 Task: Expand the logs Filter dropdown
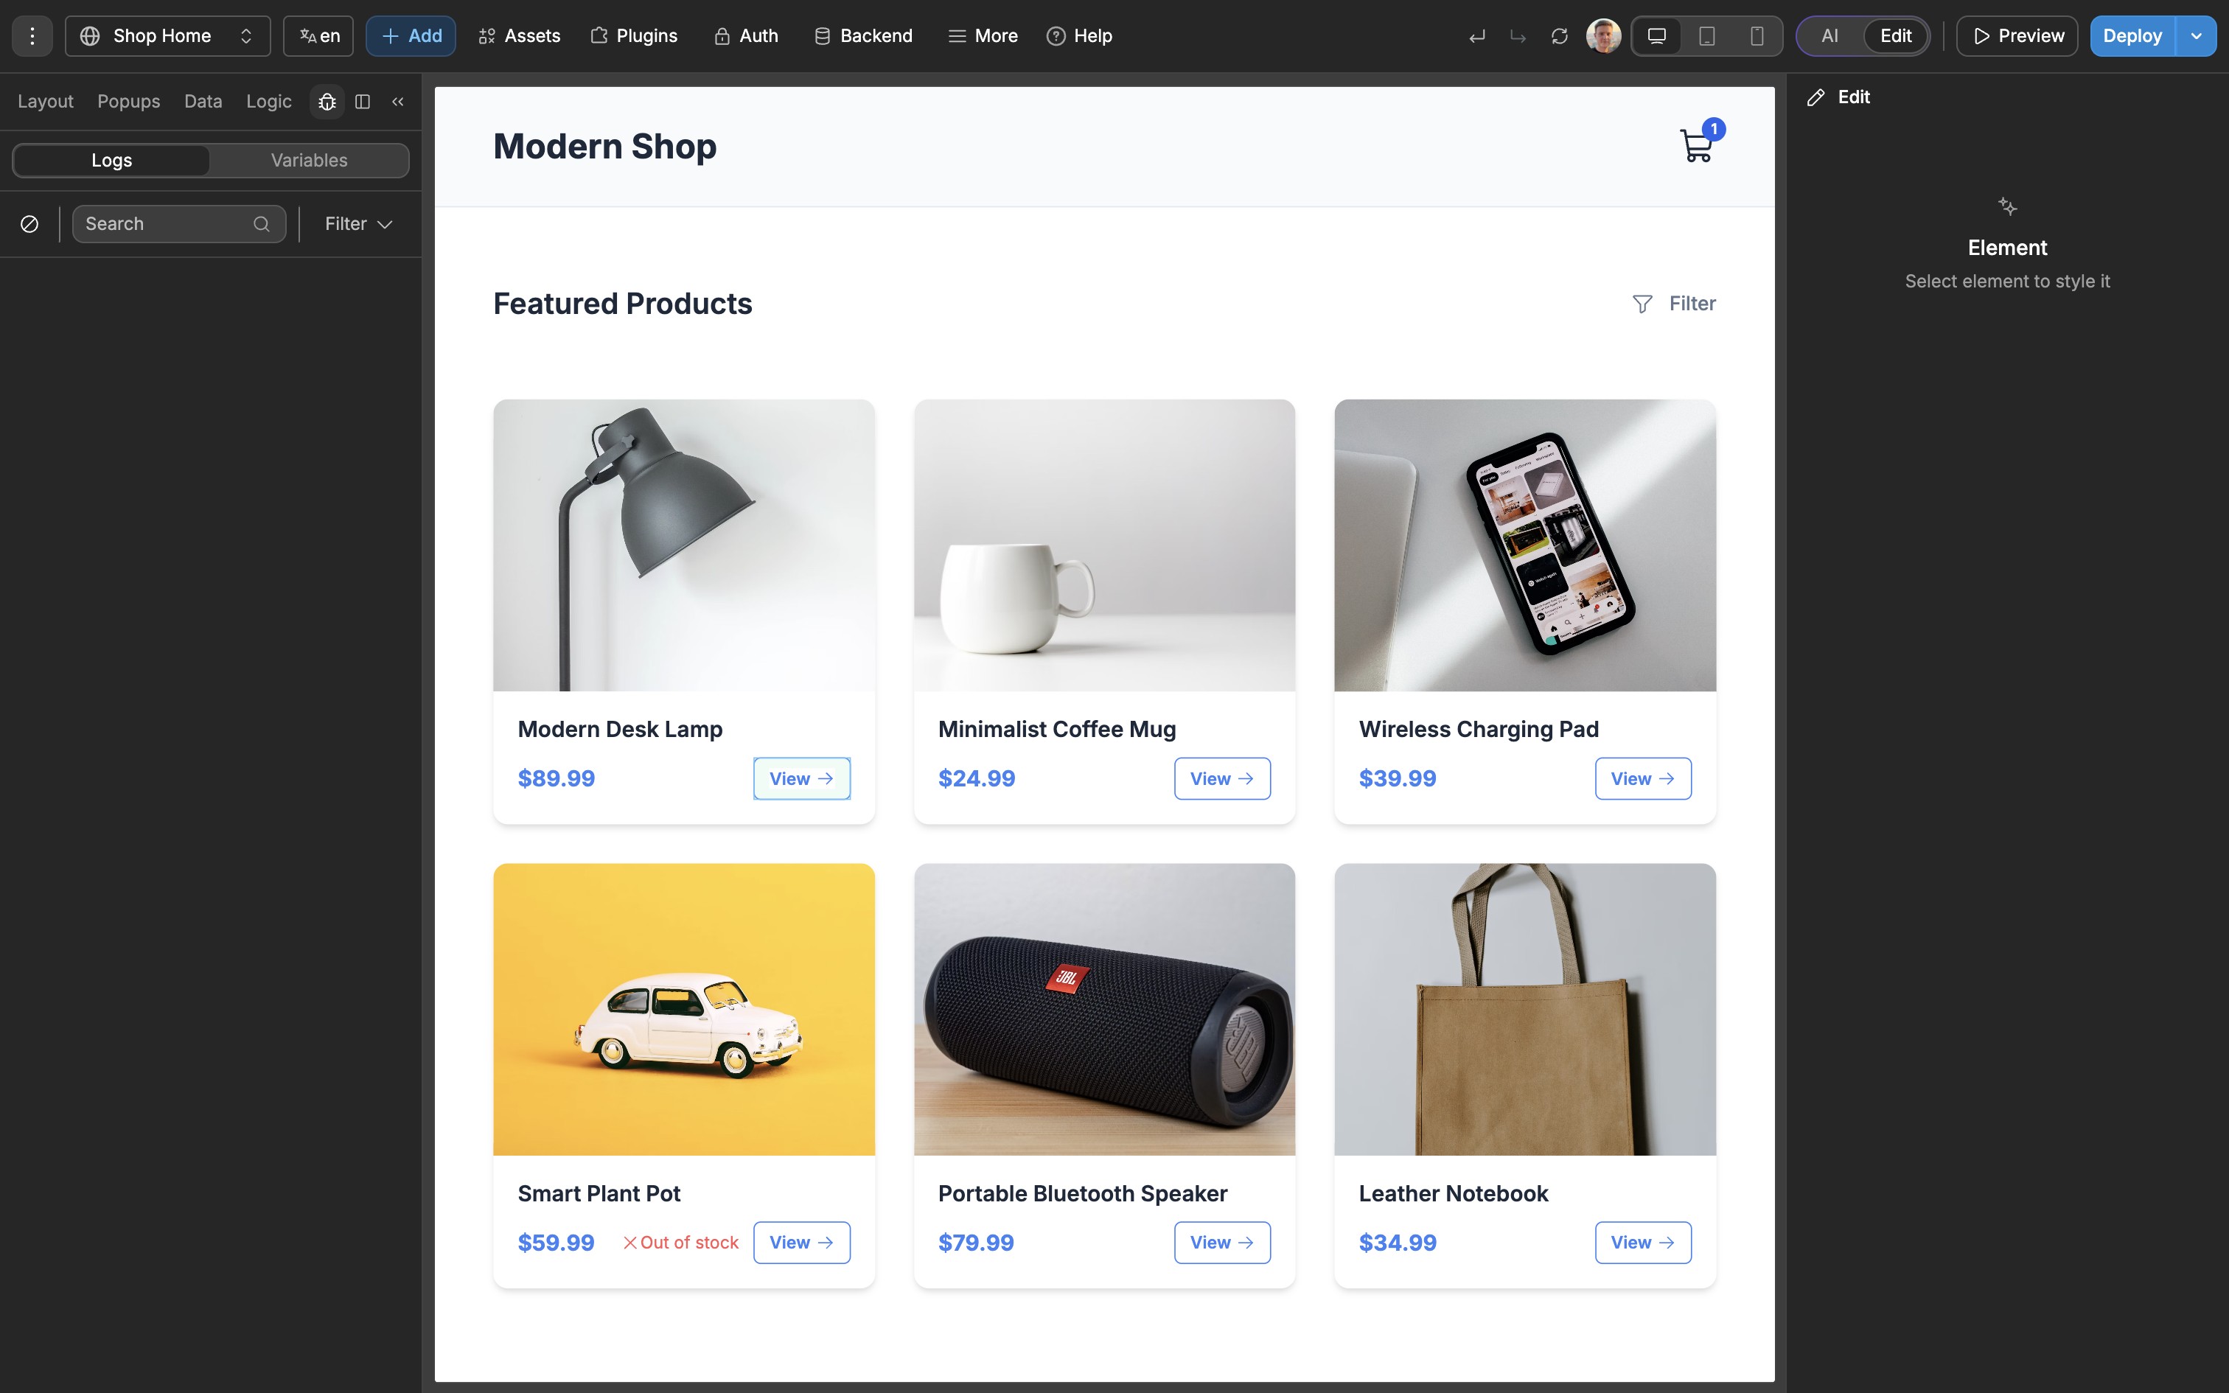tap(359, 224)
